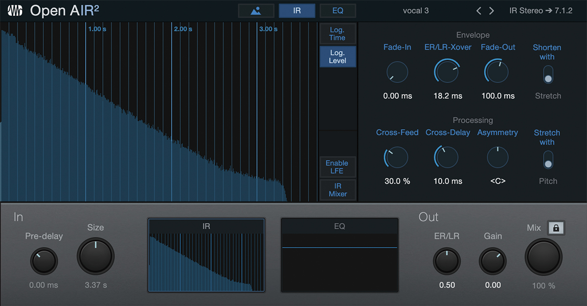
Task: Click Enable LFE button
Action: 338,167
